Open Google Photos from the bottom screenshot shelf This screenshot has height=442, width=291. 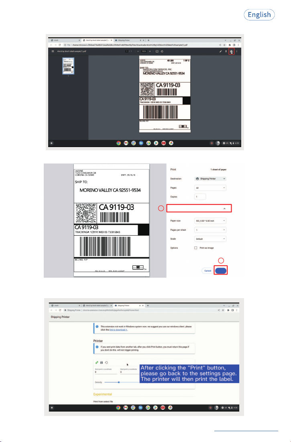point(170,408)
